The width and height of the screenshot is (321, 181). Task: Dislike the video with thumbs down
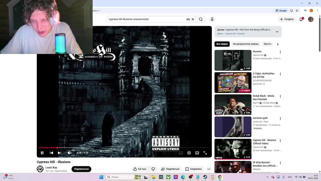[x=153, y=169]
